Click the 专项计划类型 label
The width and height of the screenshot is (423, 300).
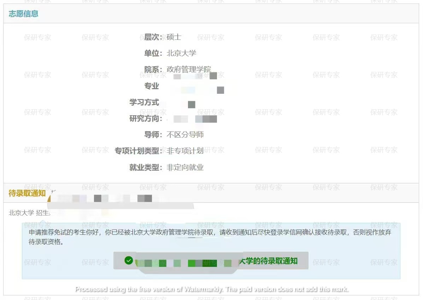pyautogui.click(x=138, y=151)
